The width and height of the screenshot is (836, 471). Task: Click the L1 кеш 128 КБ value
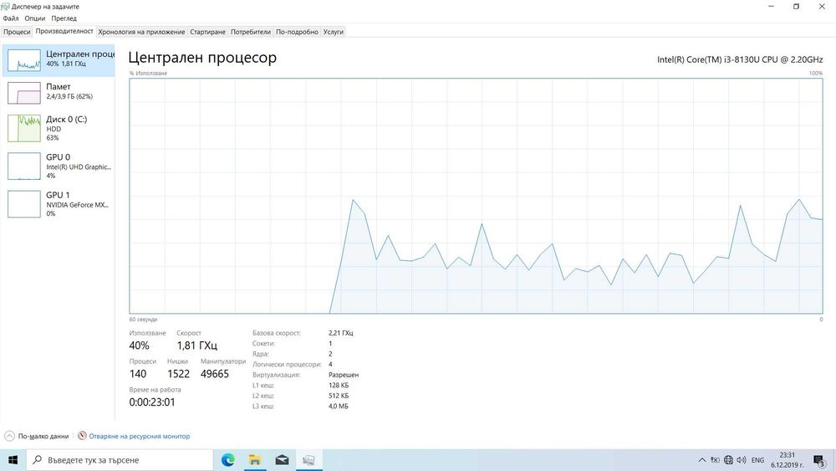coord(339,385)
